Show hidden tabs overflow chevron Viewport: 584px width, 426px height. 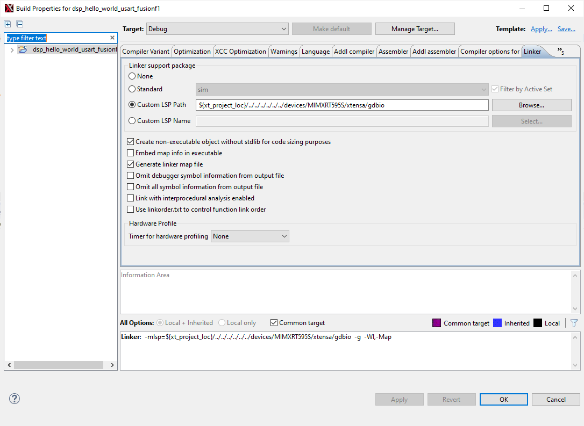560,51
